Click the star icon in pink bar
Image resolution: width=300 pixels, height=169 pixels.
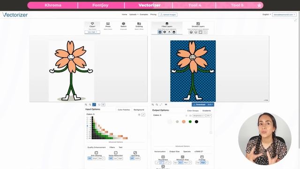(x=259, y=5)
